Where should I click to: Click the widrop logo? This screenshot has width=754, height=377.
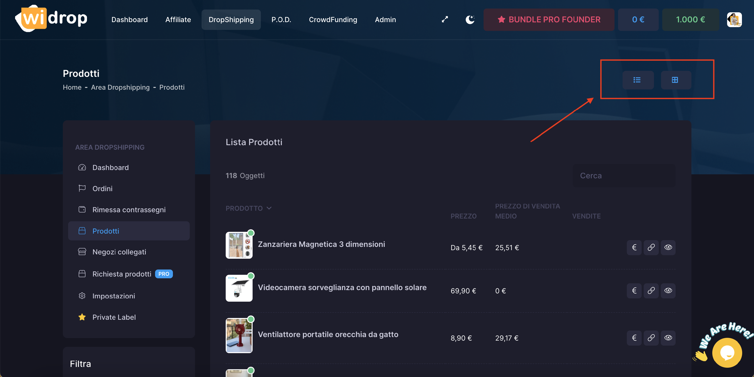pos(52,18)
